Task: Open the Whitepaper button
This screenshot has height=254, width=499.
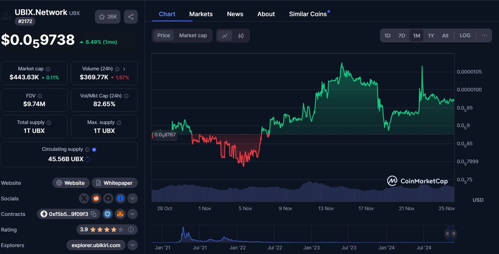Action: pos(114,183)
